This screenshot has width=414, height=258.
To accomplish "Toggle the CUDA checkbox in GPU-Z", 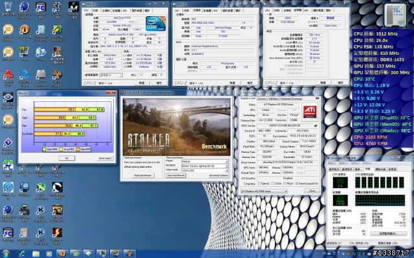I will tap(273, 183).
